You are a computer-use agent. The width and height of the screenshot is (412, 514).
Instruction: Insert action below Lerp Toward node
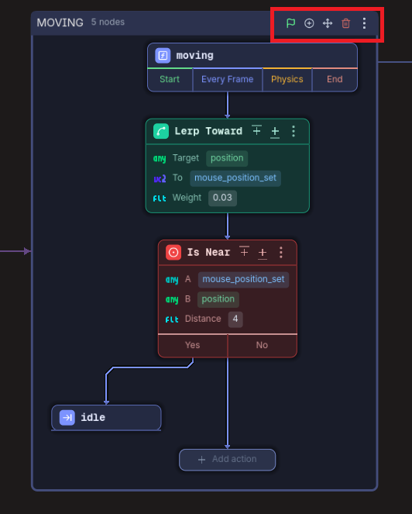[275, 132]
